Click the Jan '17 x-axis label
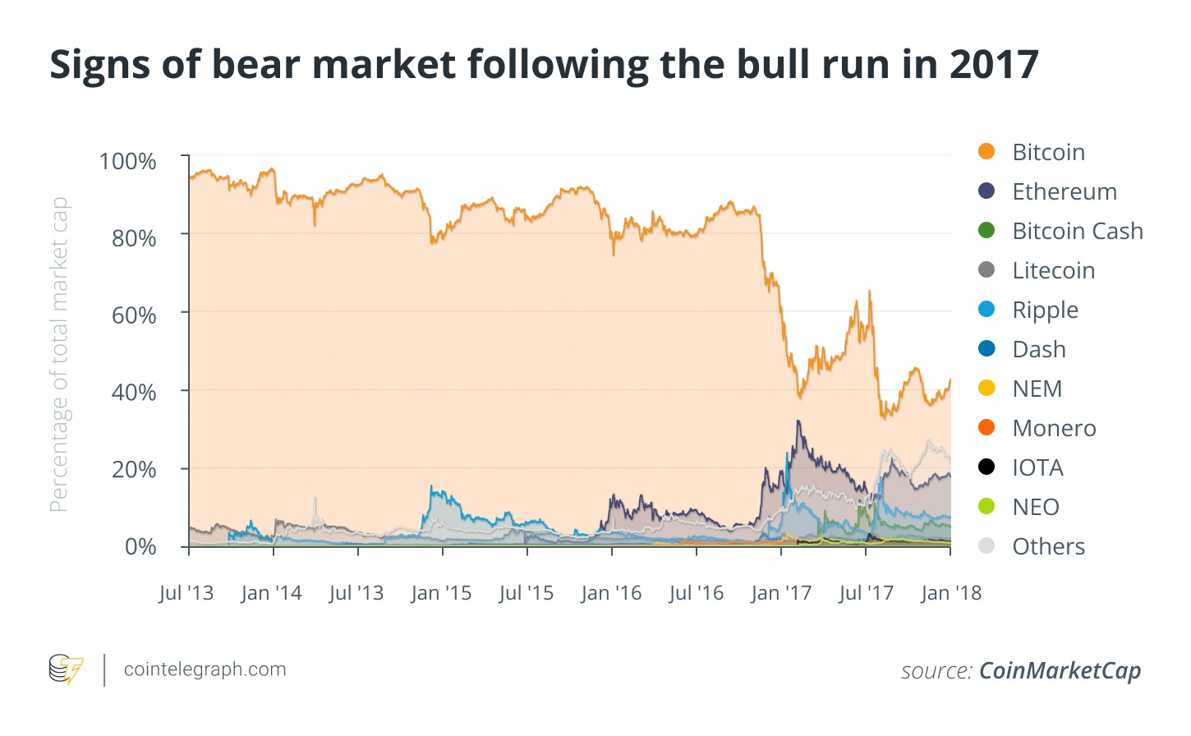This screenshot has width=1191, height=736. pos(780,593)
